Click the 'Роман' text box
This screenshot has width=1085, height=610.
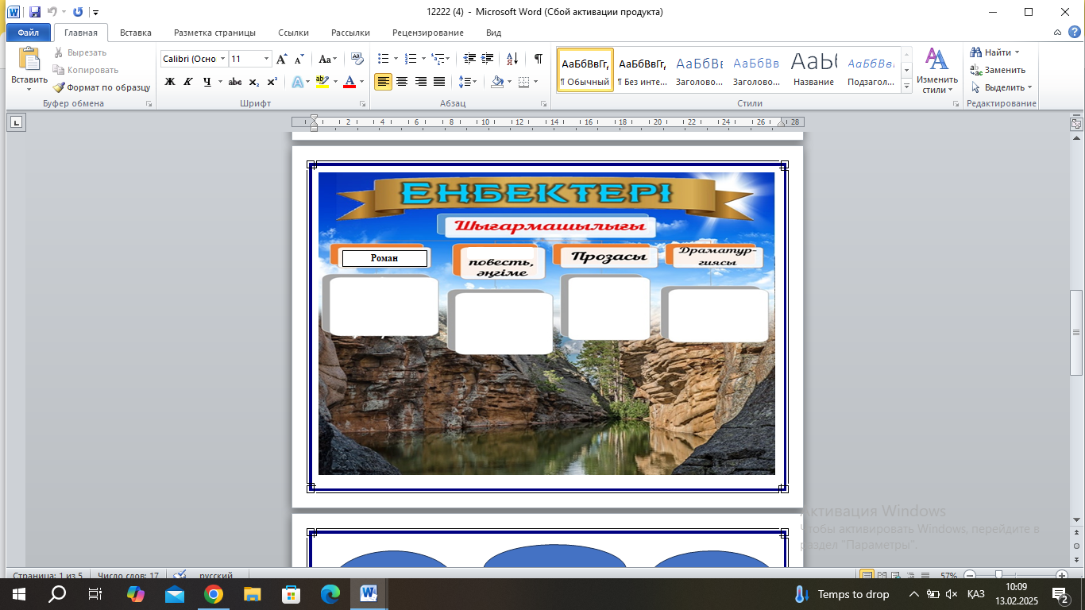384,258
